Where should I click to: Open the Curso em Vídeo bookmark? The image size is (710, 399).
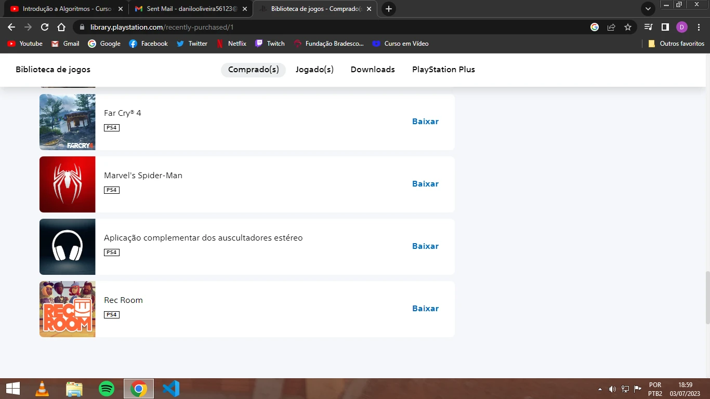point(401,44)
